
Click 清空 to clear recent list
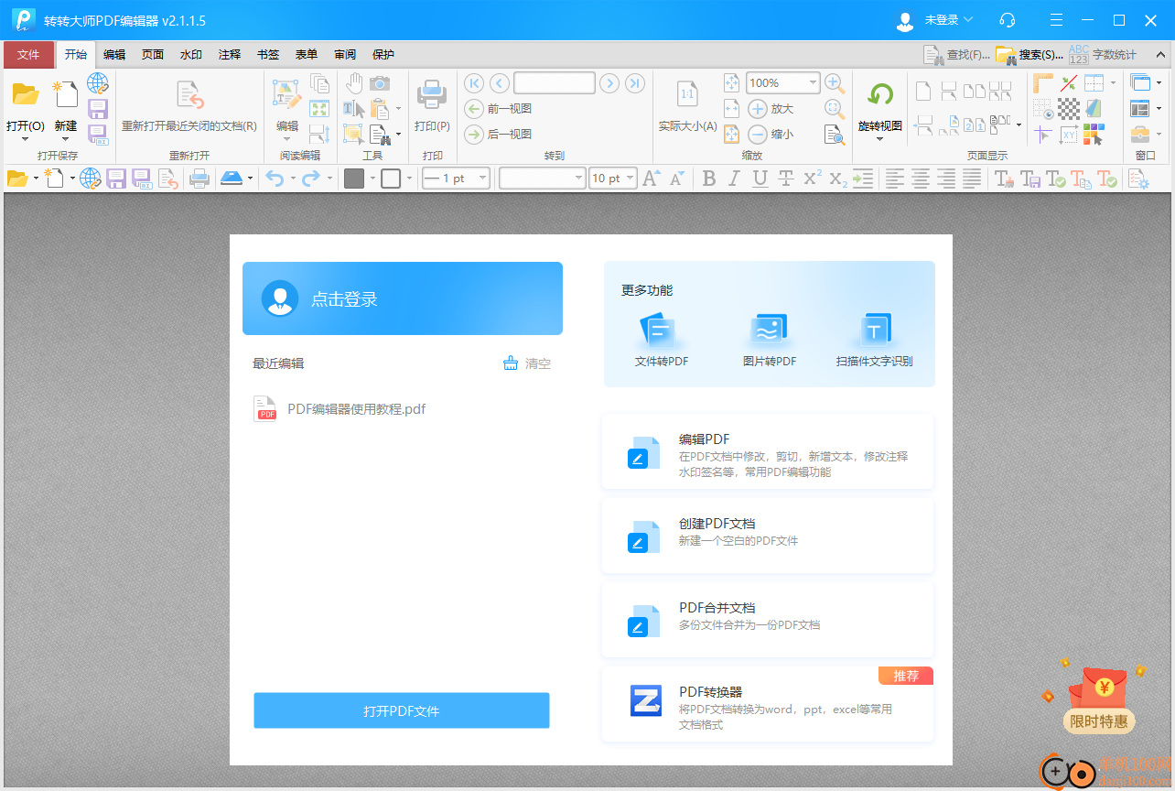528,363
